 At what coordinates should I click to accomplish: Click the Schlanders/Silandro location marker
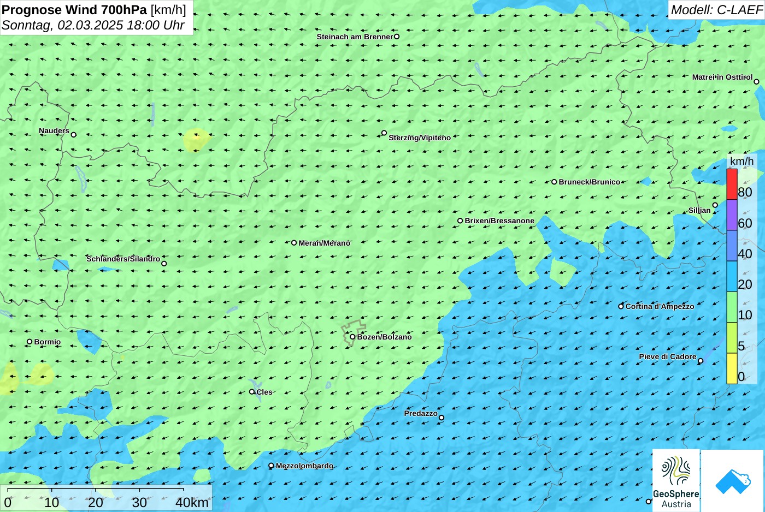pos(164,264)
